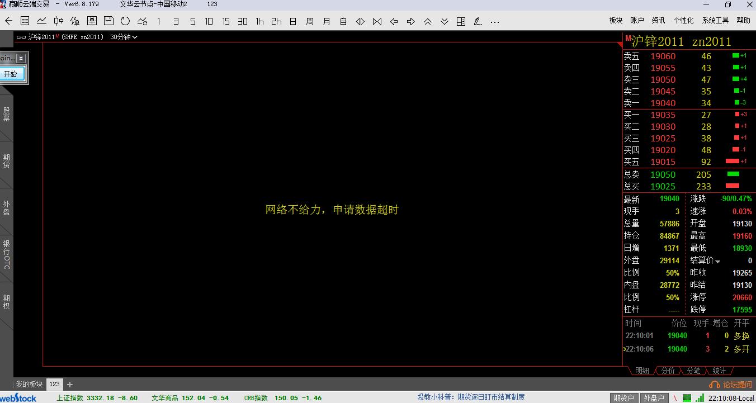Switch chart to weekly (周) period
The width and height of the screenshot is (756, 403).
coord(310,21)
